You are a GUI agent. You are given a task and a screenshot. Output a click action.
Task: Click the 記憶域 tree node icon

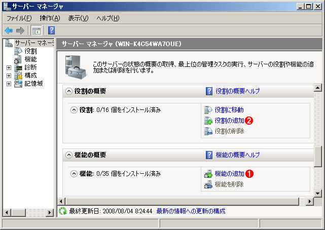click(18, 84)
